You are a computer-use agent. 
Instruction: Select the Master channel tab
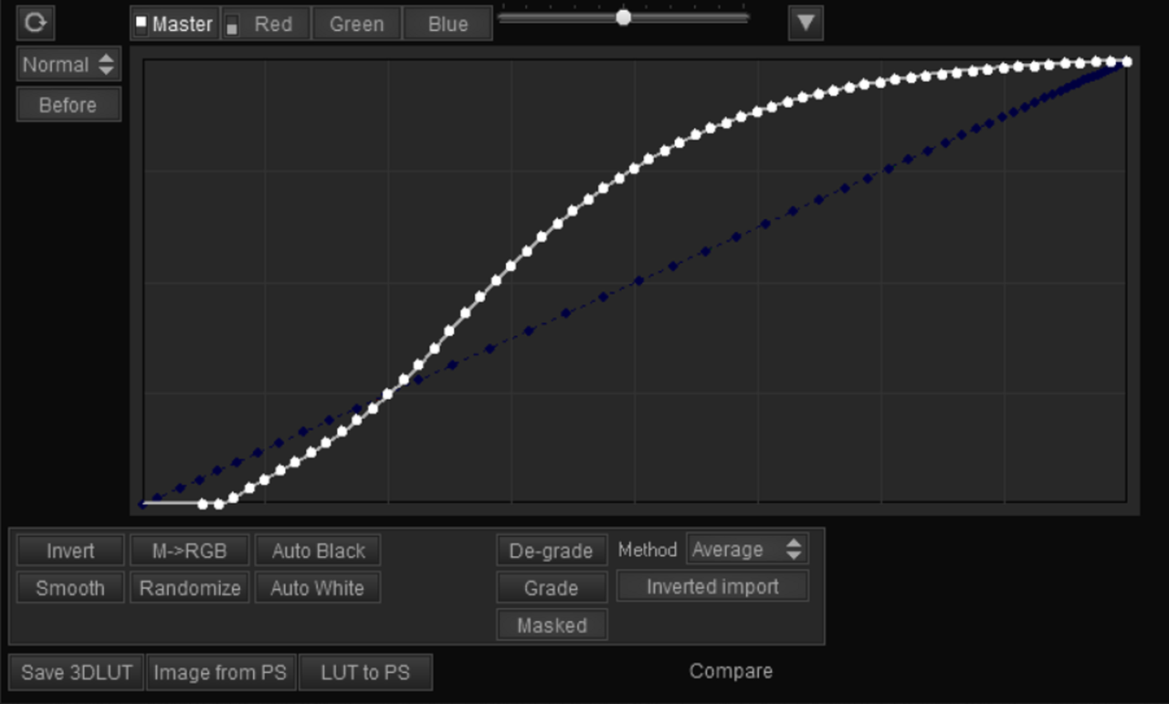coord(174,25)
